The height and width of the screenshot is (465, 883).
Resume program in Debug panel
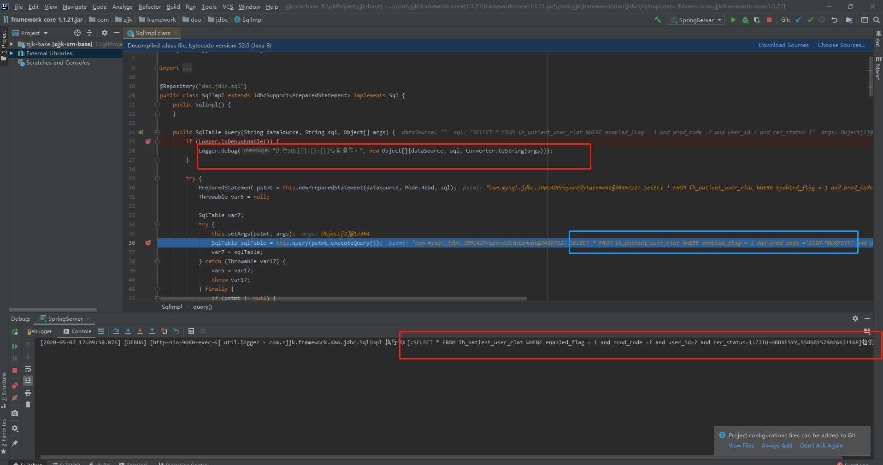[15, 346]
